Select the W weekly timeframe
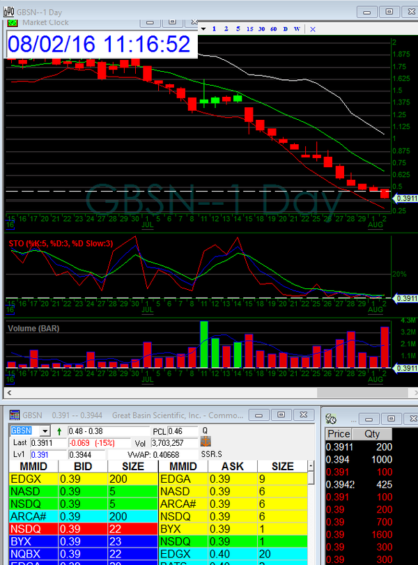This screenshot has width=418, height=565. point(297,29)
